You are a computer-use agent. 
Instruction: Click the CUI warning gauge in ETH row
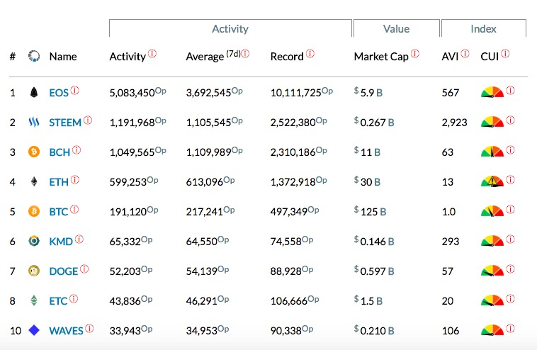click(x=492, y=181)
